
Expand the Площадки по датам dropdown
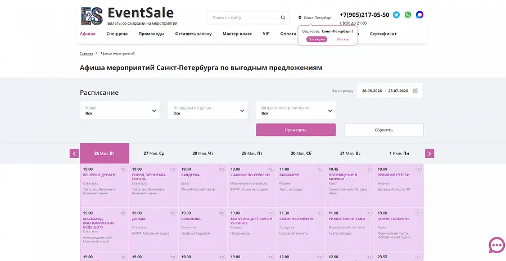tap(208, 111)
